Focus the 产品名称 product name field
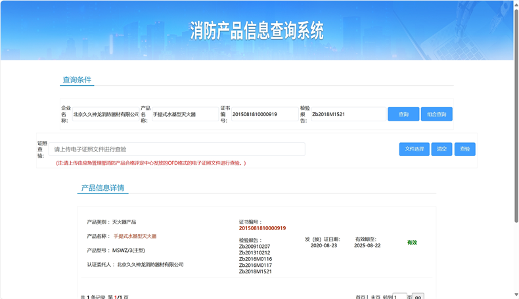 pyautogui.click(x=184, y=114)
